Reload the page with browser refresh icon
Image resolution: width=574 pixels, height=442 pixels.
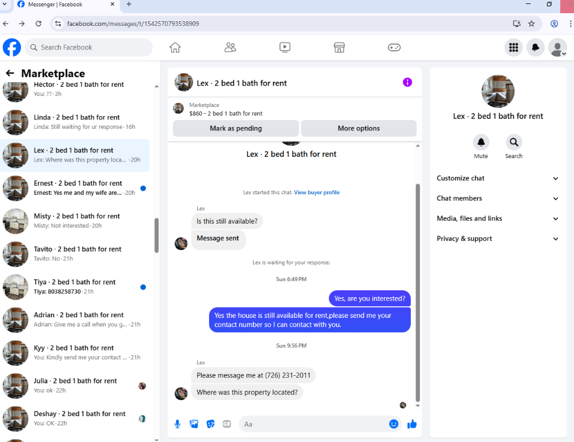click(x=38, y=24)
